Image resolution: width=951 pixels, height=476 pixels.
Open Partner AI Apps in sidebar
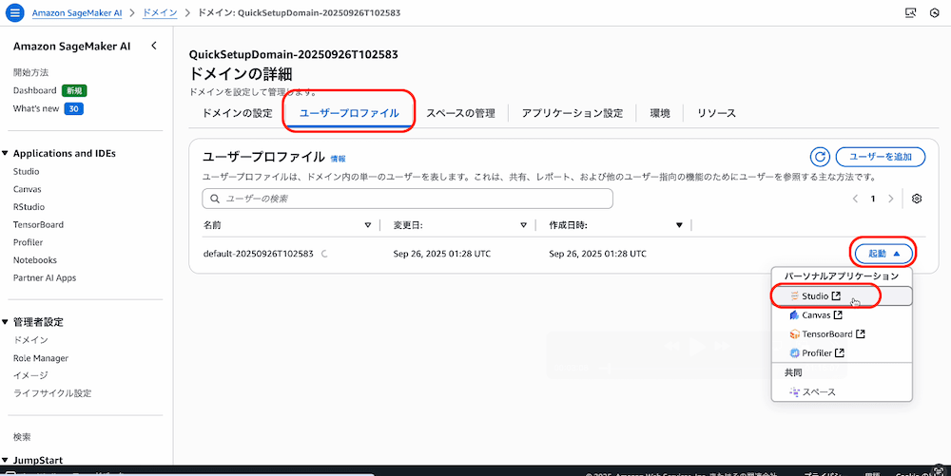point(45,278)
